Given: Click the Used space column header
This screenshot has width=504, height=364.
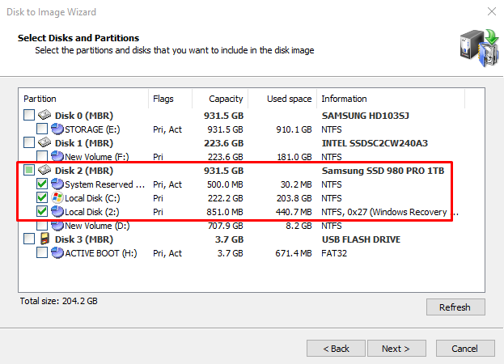Looking at the screenshot, I should (282, 99).
